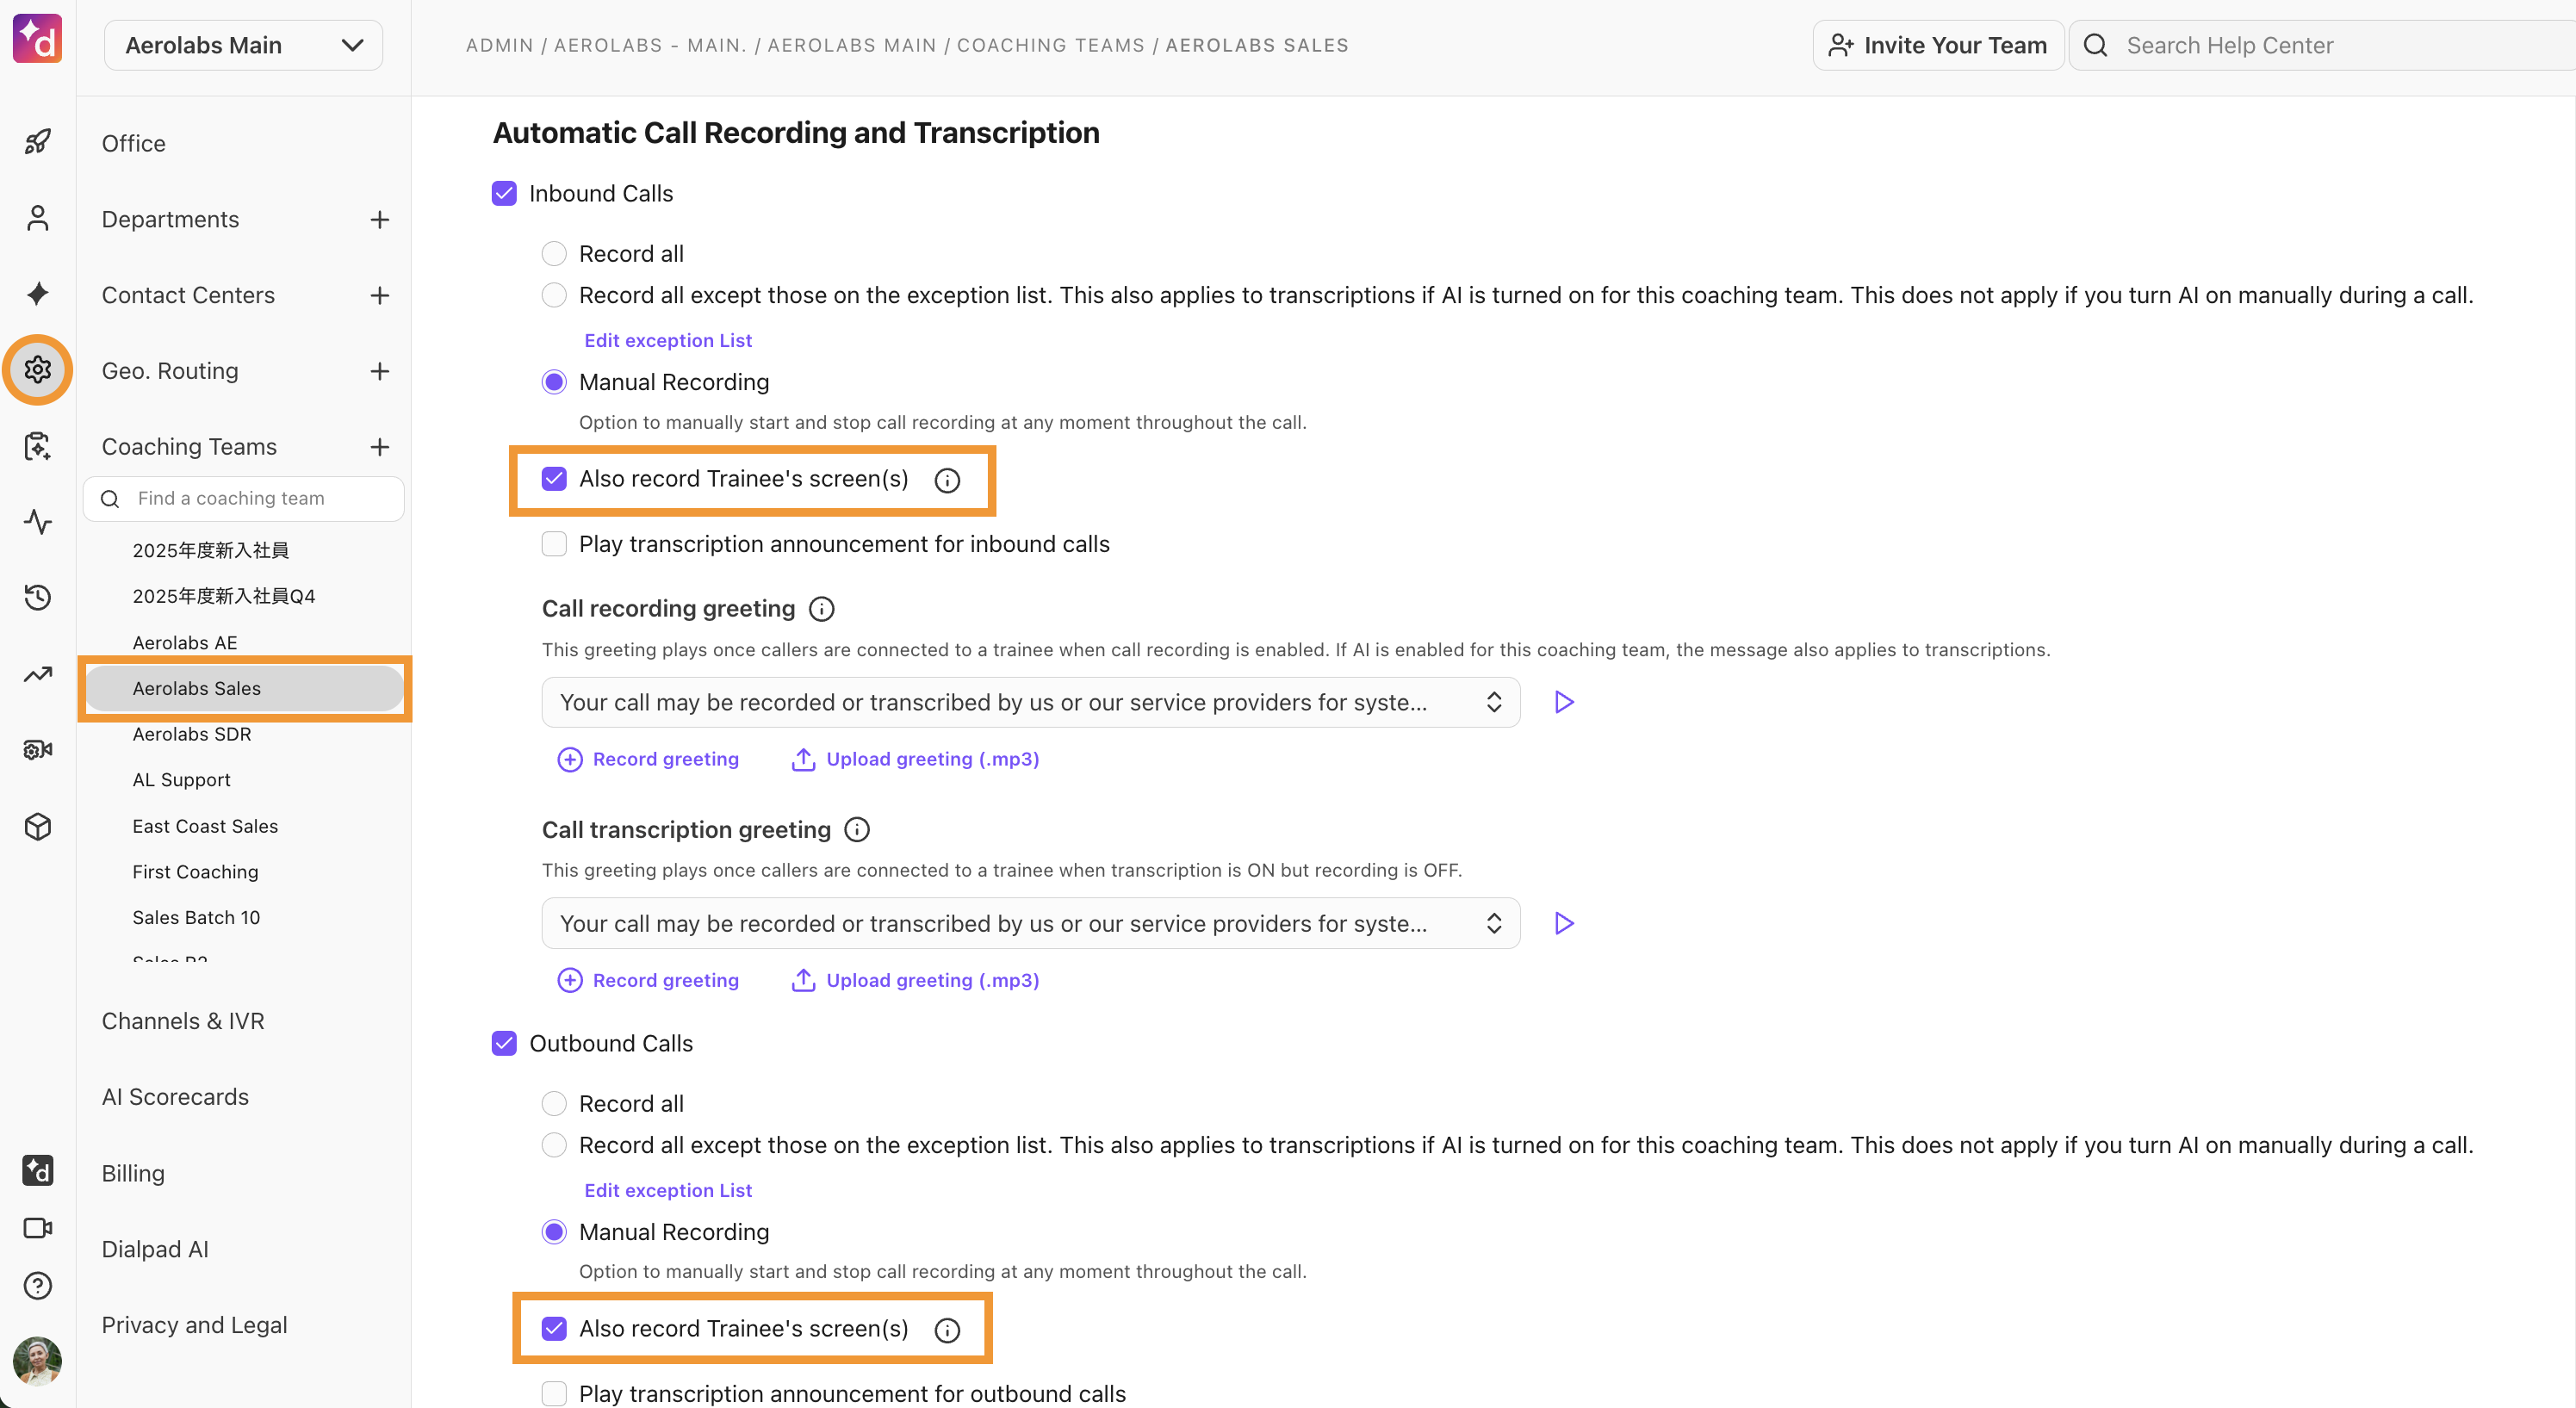The height and width of the screenshot is (1408, 2576).
Task: Upload mp3 for call recording greeting
Action: click(x=915, y=759)
